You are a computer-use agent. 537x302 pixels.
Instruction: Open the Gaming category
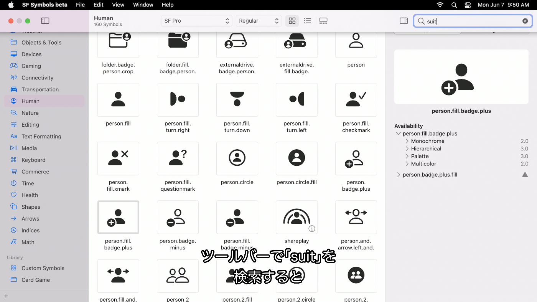pyautogui.click(x=44, y=66)
